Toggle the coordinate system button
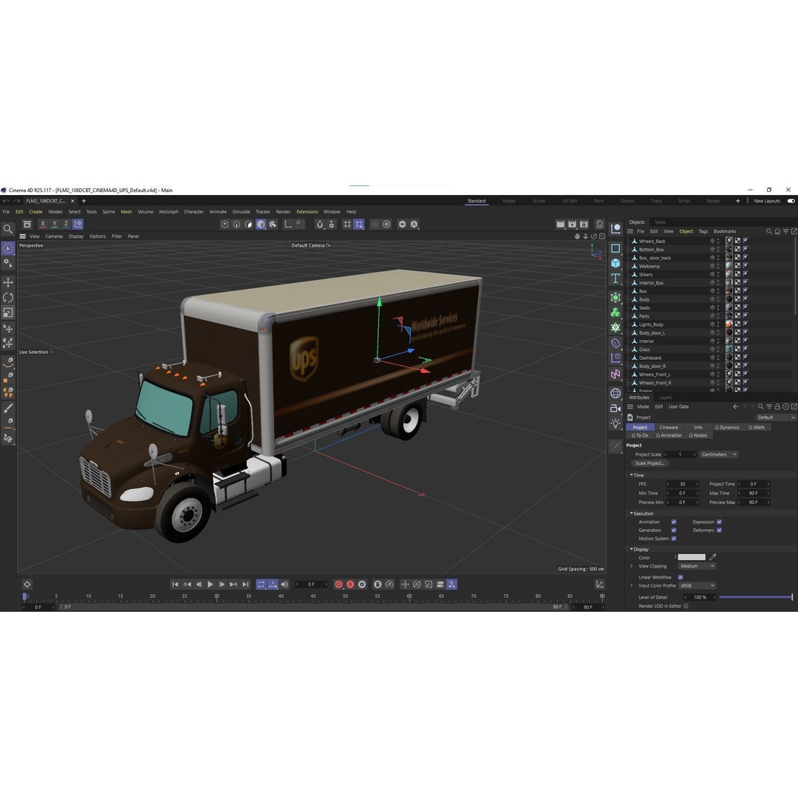Image resolution: width=798 pixels, height=798 pixels. pos(78,224)
